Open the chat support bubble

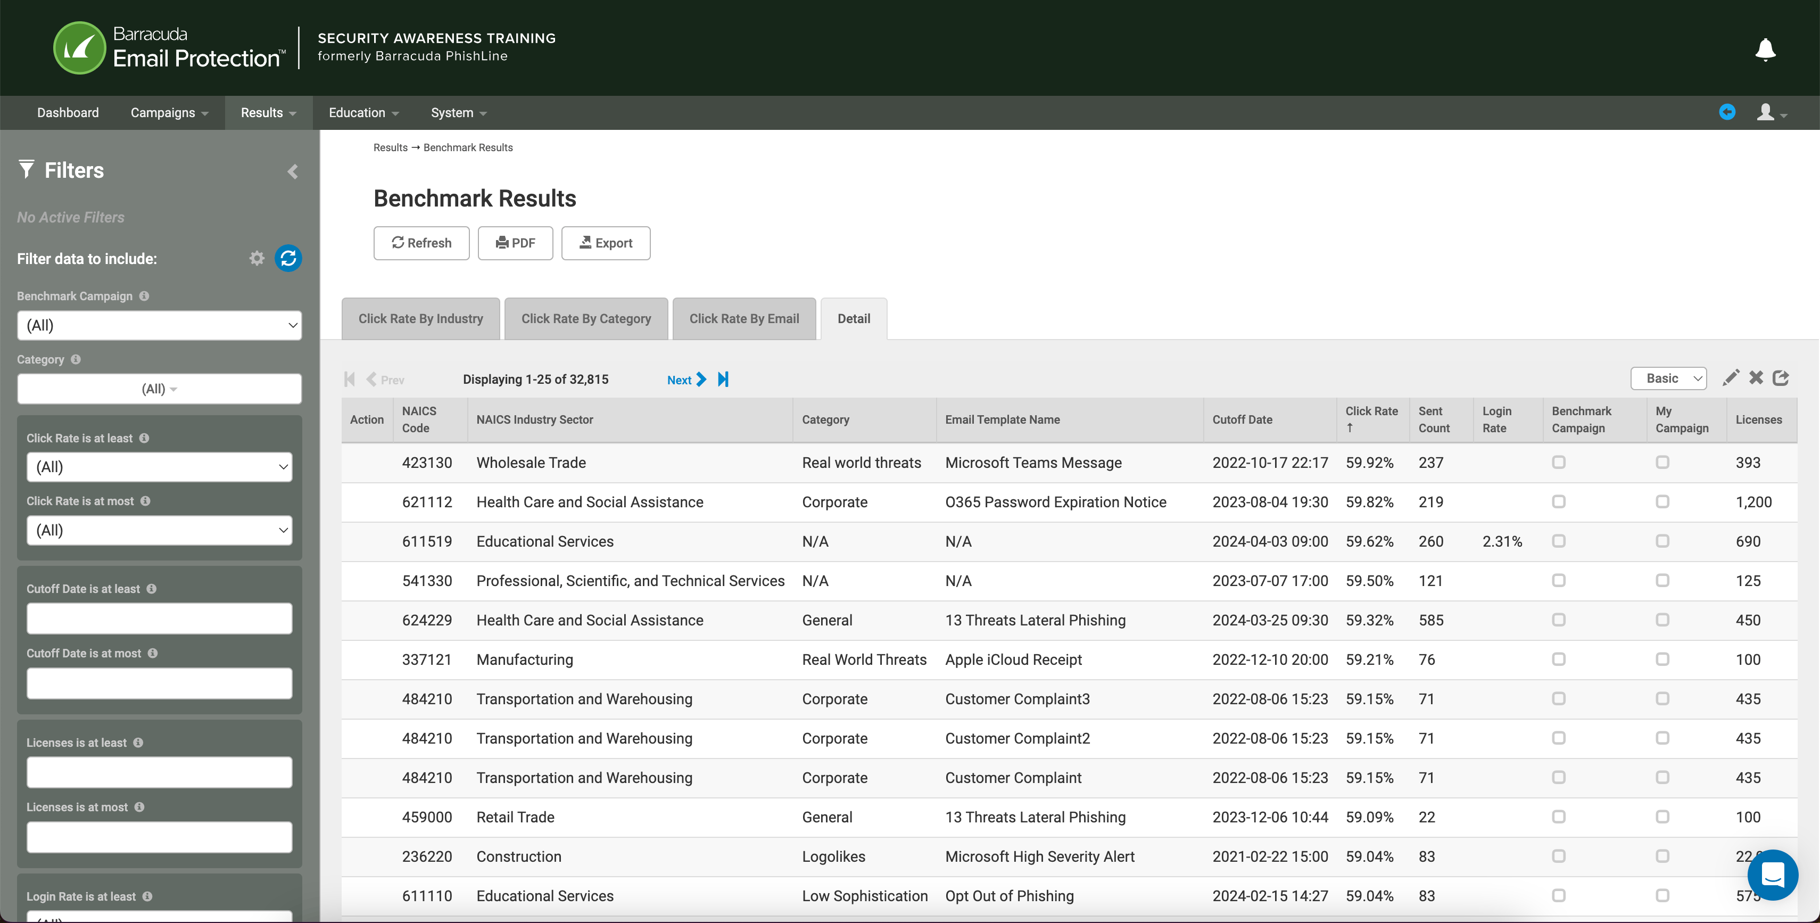1772,875
